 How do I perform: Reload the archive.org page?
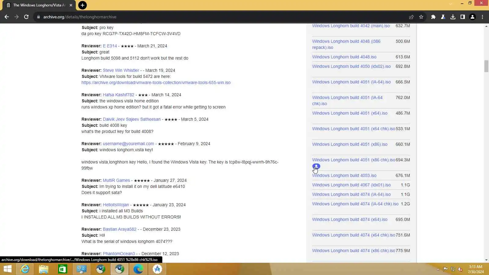click(x=26, y=17)
